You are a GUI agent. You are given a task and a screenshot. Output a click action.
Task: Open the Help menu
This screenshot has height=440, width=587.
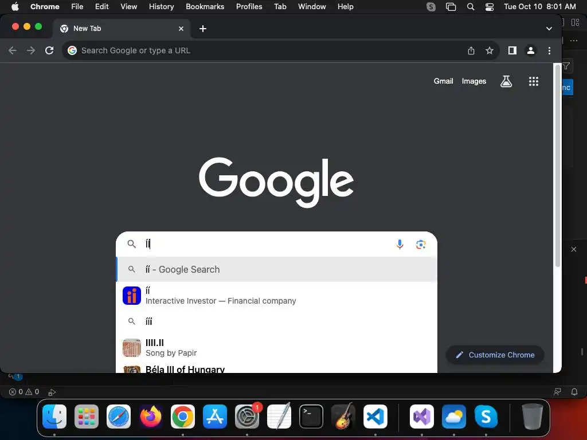coord(345,7)
